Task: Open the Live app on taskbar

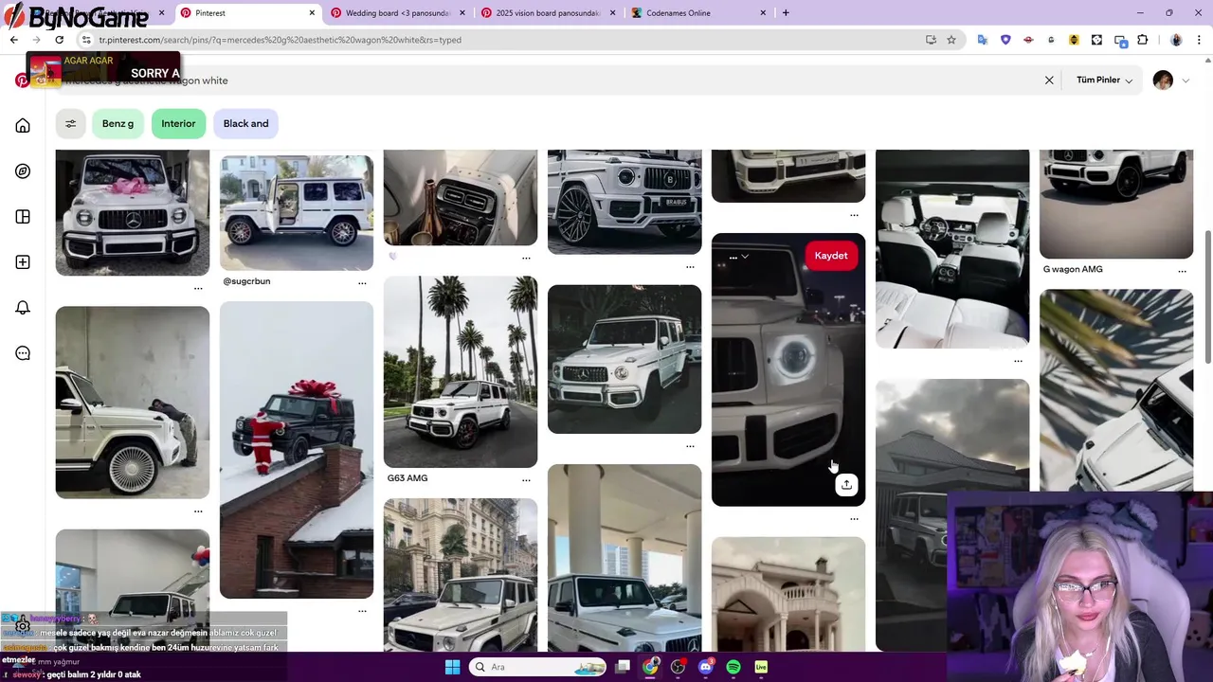Action: coord(761,667)
